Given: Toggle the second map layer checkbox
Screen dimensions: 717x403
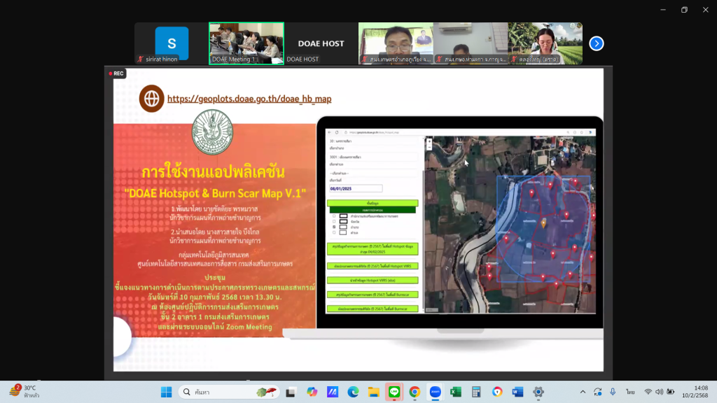Looking at the screenshot, I should pyautogui.click(x=334, y=222).
